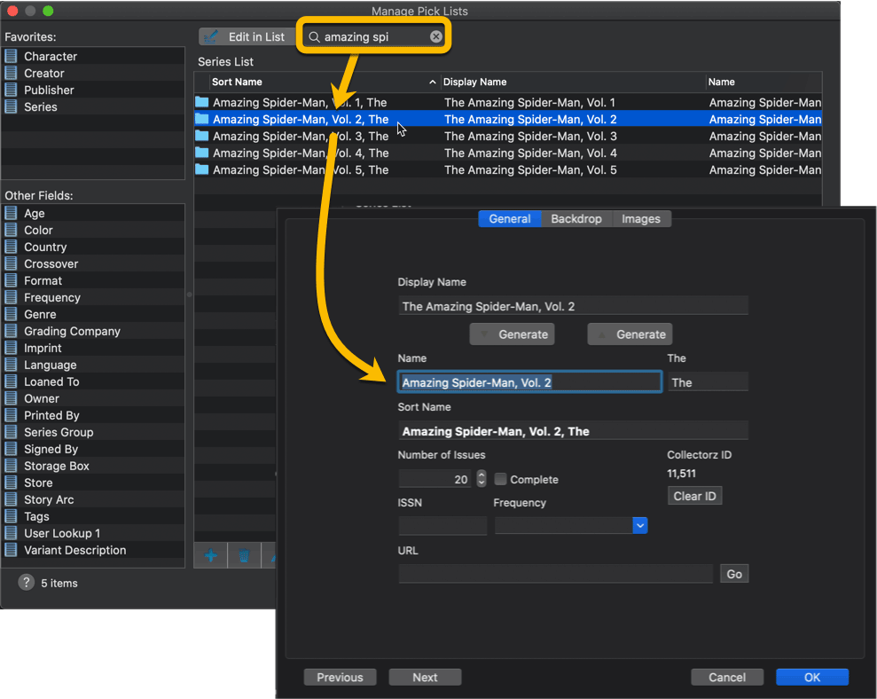Click the left Generate button
This screenshot has height=699, width=877.
click(512, 334)
